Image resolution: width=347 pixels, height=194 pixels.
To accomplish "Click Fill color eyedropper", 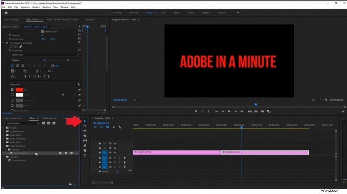I will pyautogui.click(x=79, y=90).
